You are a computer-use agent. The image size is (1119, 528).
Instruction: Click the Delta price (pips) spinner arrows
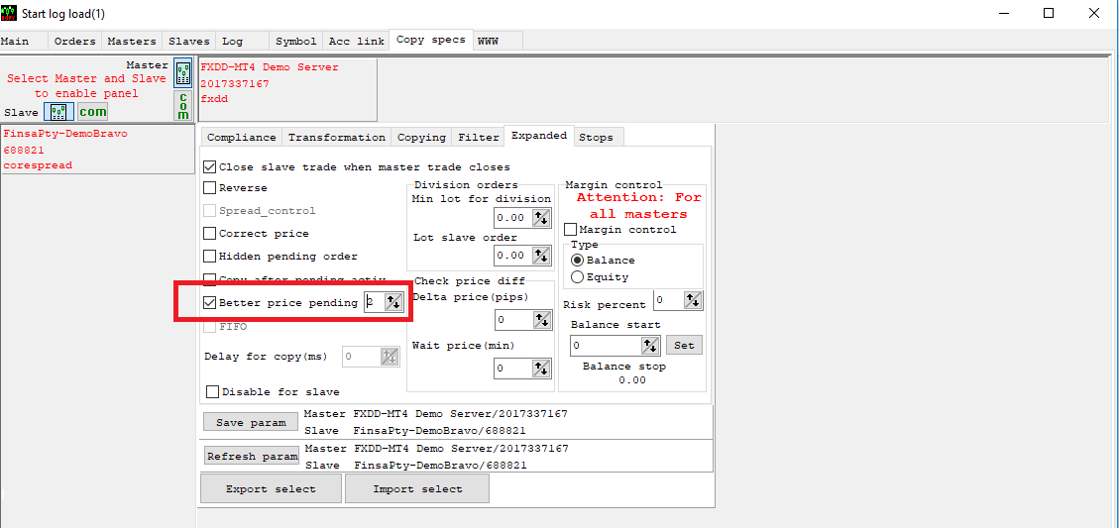click(x=541, y=320)
